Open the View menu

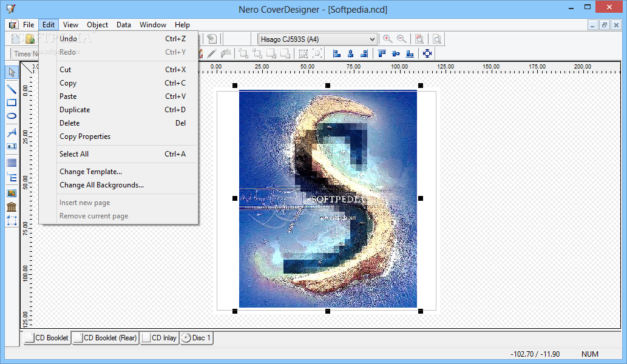click(x=70, y=25)
